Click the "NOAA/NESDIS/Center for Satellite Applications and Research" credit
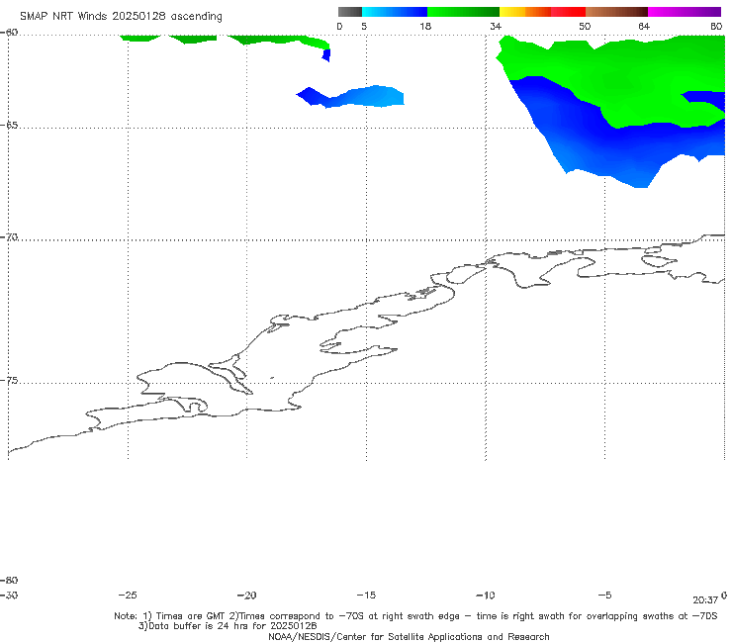Viewport: 732px width, 643px height. click(409, 637)
